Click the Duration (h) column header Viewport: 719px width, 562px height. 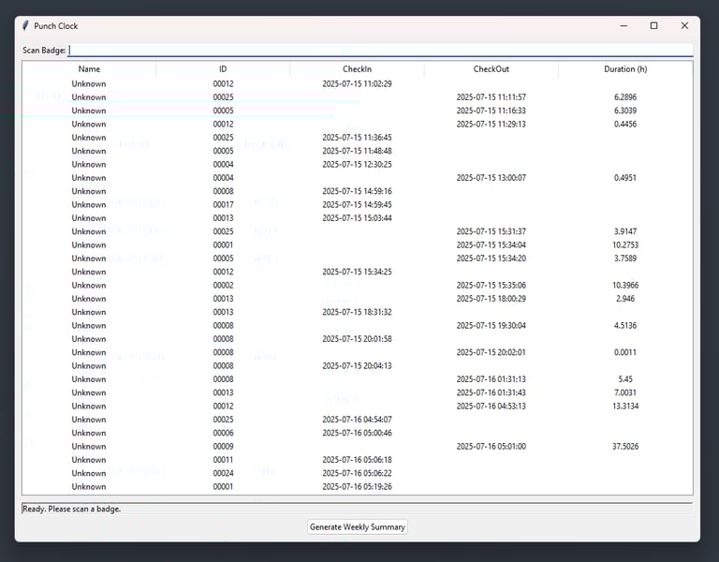point(625,69)
